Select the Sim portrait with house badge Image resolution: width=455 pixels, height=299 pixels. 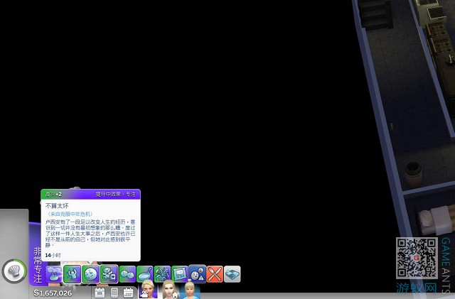pos(170,290)
